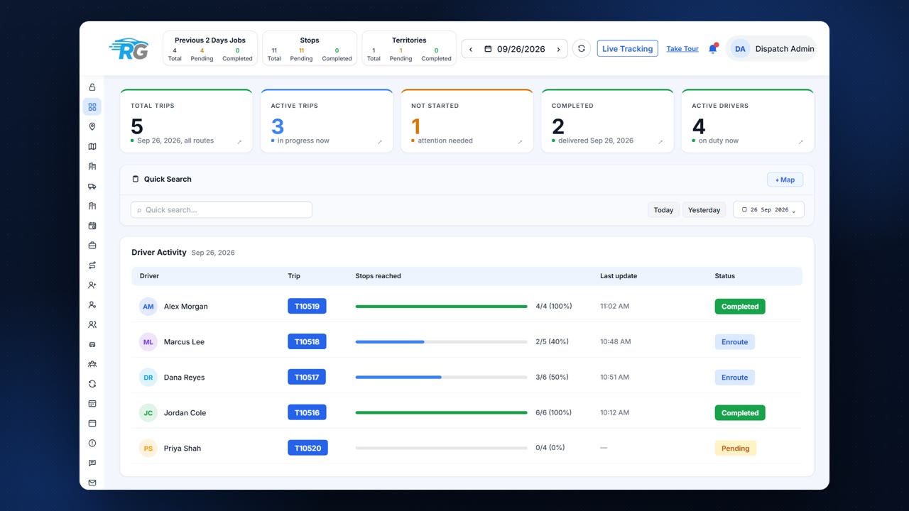Go to the RG logo home

click(x=129, y=48)
